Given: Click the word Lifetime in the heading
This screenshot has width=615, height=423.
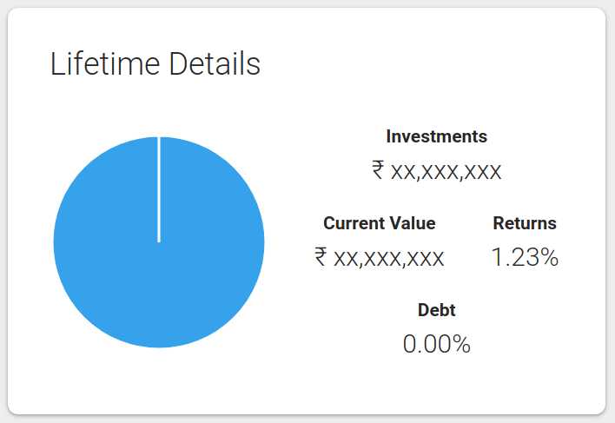Looking at the screenshot, I should 105,63.
